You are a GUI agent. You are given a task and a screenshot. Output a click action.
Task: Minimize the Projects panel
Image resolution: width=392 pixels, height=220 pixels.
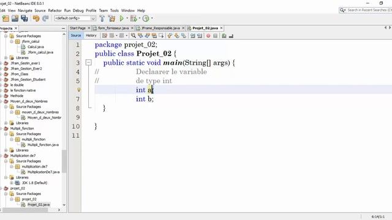[x=63, y=29]
